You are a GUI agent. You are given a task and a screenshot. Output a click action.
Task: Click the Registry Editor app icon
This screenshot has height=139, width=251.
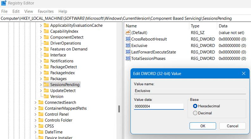pyautogui.click(x=4, y=3)
